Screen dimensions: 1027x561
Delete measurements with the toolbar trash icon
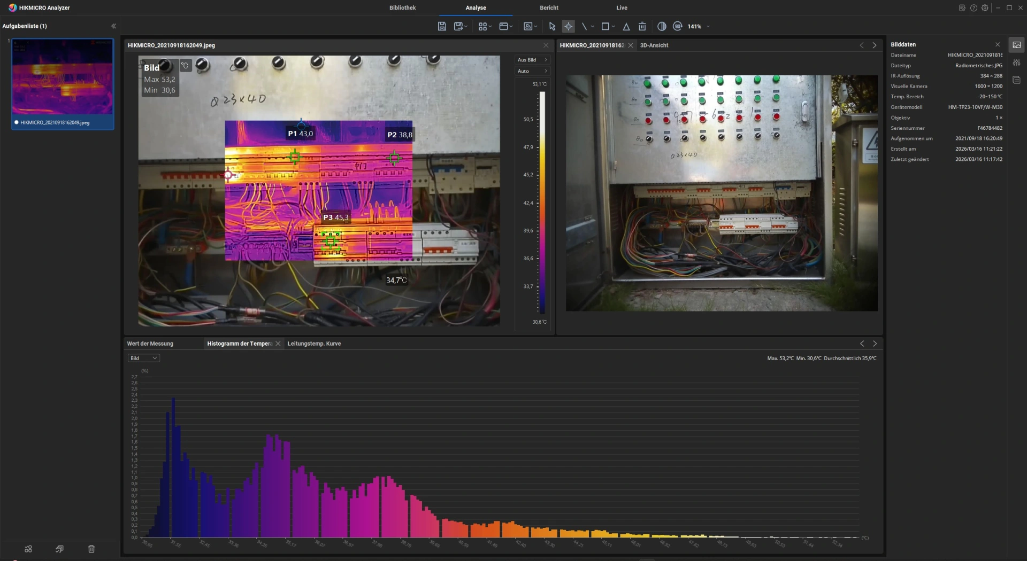[642, 26]
